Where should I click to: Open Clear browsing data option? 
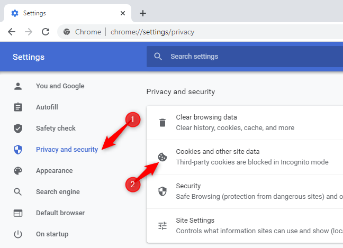(206, 117)
